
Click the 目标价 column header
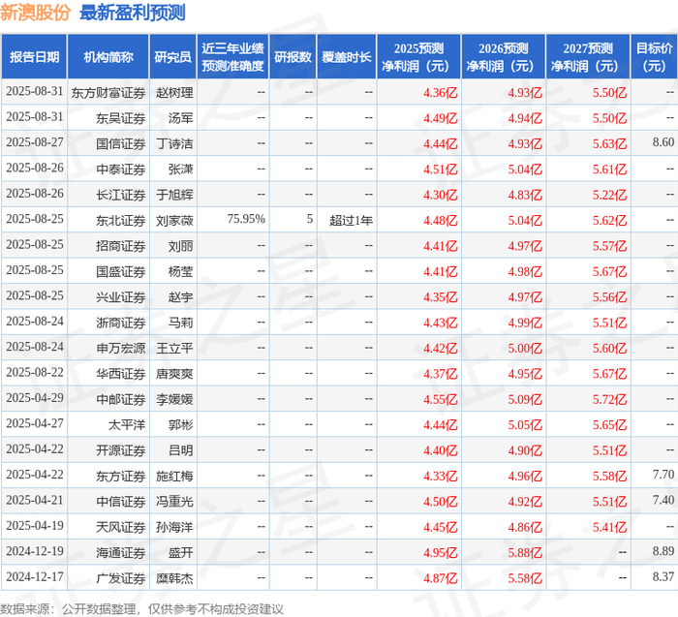point(654,56)
